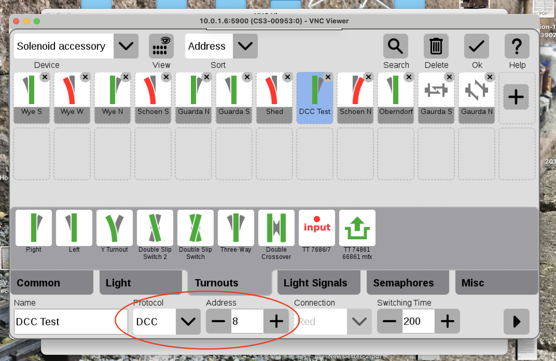Switch to the Common tab
This screenshot has width=556, height=361.
click(x=52, y=283)
